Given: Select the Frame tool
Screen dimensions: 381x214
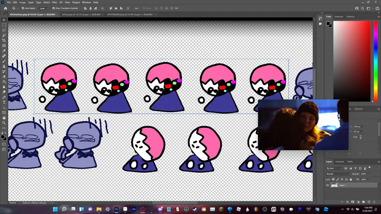Looking at the screenshot, I should pyautogui.click(x=4, y=46).
